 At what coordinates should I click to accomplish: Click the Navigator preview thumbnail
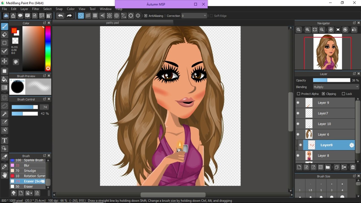(x=328, y=52)
